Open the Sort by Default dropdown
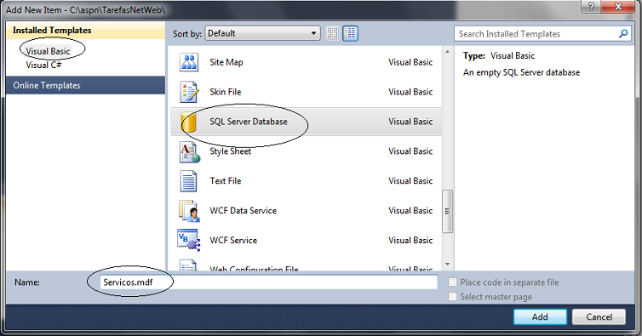The width and height of the screenshot is (642, 336). click(262, 33)
